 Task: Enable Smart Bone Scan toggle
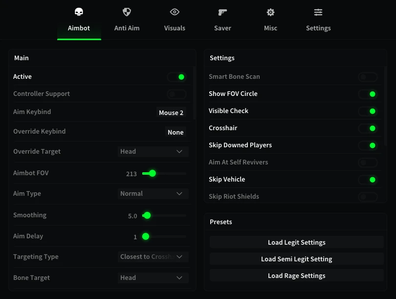(x=368, y=77)
